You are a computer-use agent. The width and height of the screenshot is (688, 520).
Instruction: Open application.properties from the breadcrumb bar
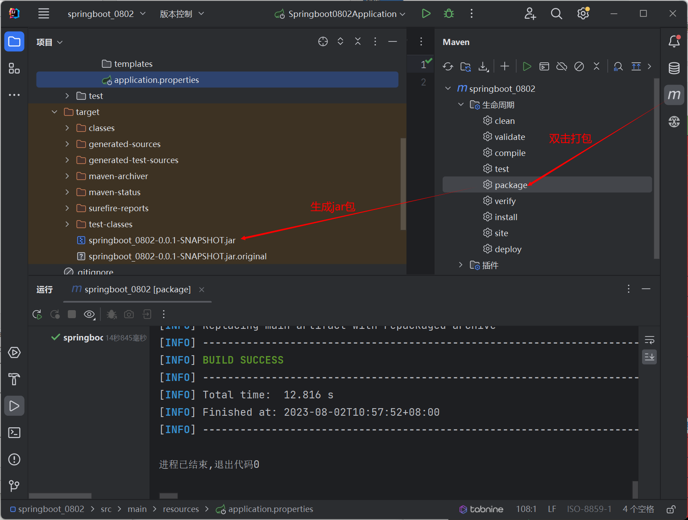pyautogui.click(x=270, y=509)
